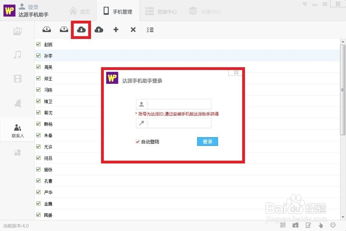Click the blue 登录 login button
346x231 pixels.
coord(207,141)
